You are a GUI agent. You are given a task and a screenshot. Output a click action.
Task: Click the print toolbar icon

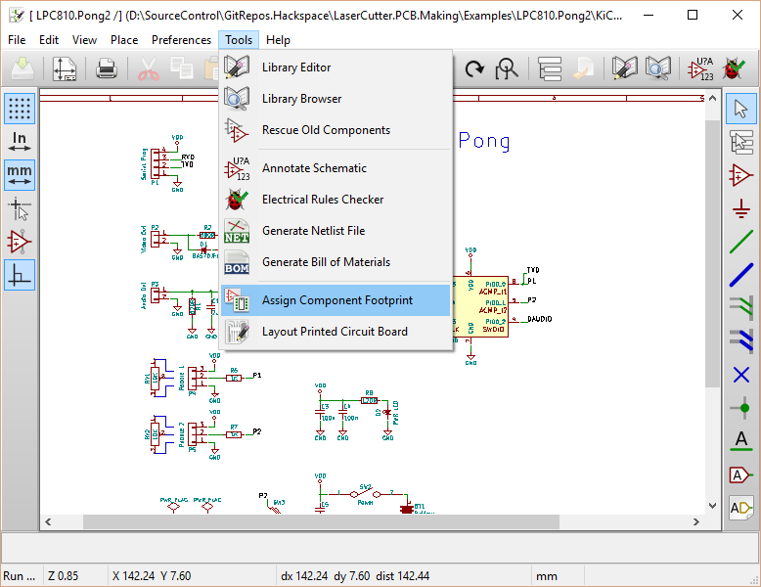coord(106,68)
